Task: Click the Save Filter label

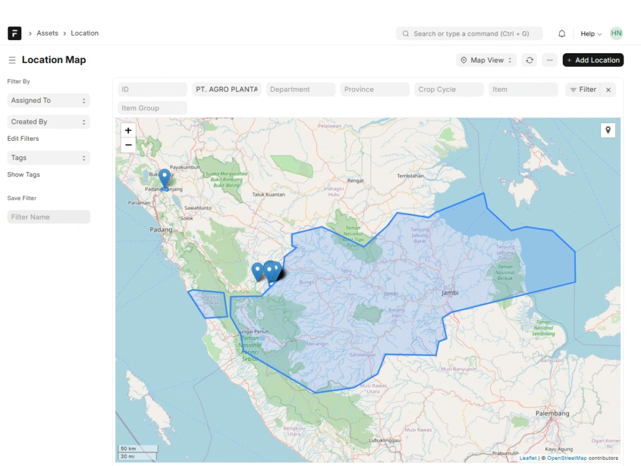Action: coord(22,198)
